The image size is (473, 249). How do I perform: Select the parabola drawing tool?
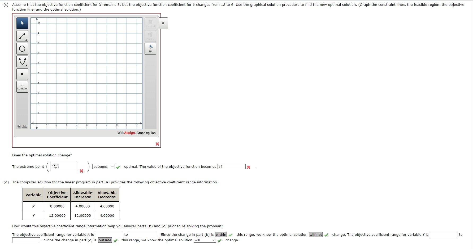pos(22,61)
